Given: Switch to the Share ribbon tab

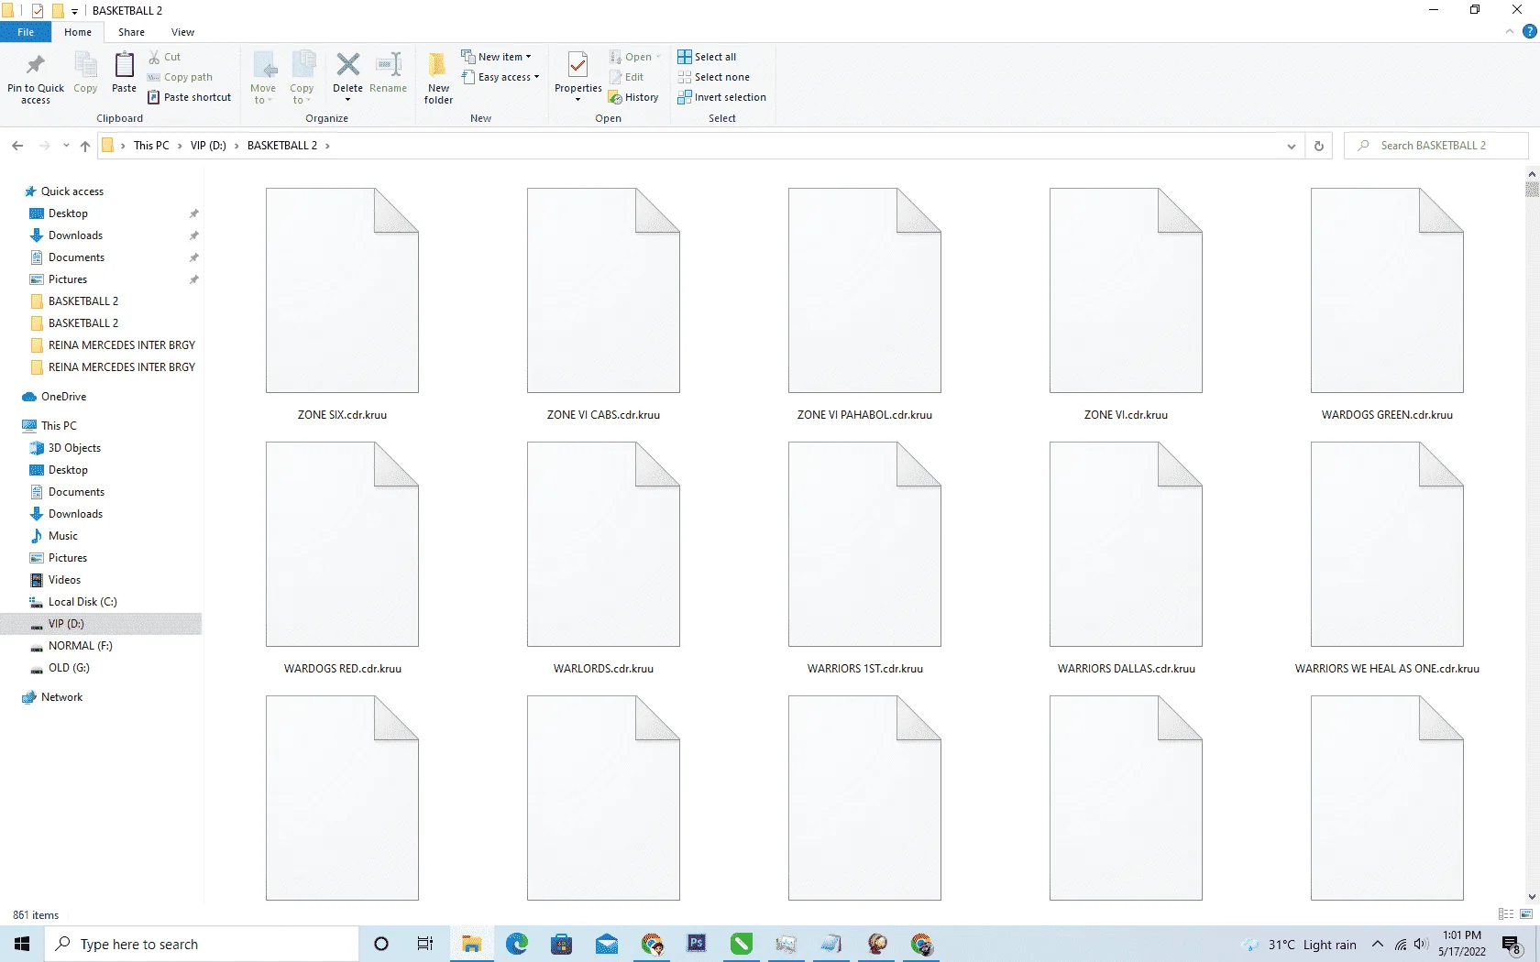Looking at the screenshot, I should coord(131,32).
